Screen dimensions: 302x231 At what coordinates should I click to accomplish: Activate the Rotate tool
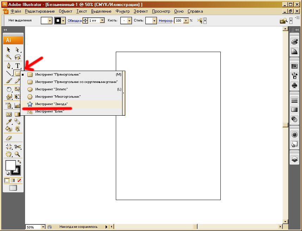(8, 89)
